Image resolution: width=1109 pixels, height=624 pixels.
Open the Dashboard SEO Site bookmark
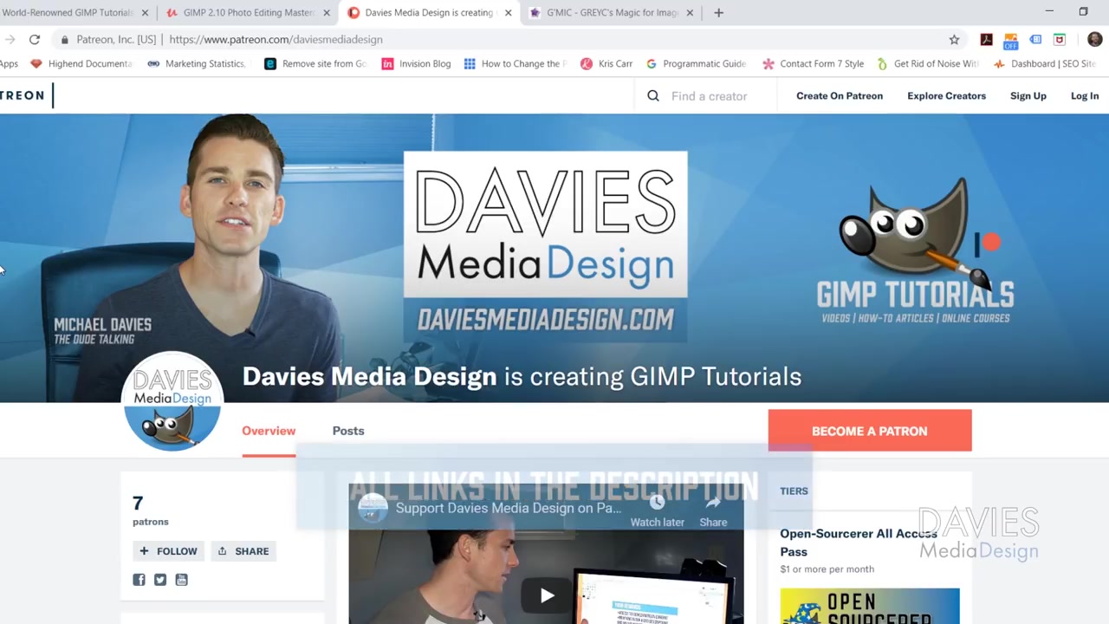point(1044,63)
